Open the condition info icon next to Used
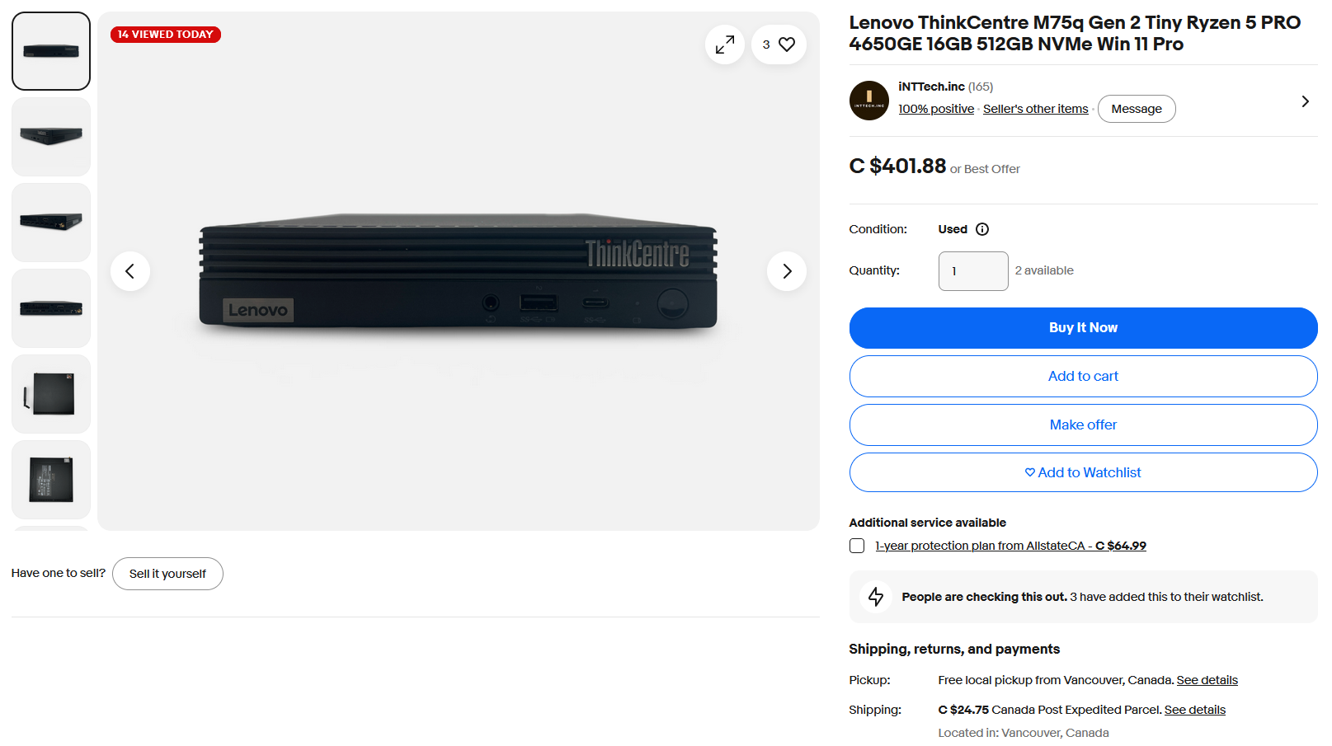 point(982,229)
